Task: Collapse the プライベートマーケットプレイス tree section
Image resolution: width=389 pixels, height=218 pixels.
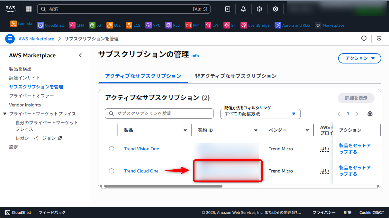Action: coord(5,113)
